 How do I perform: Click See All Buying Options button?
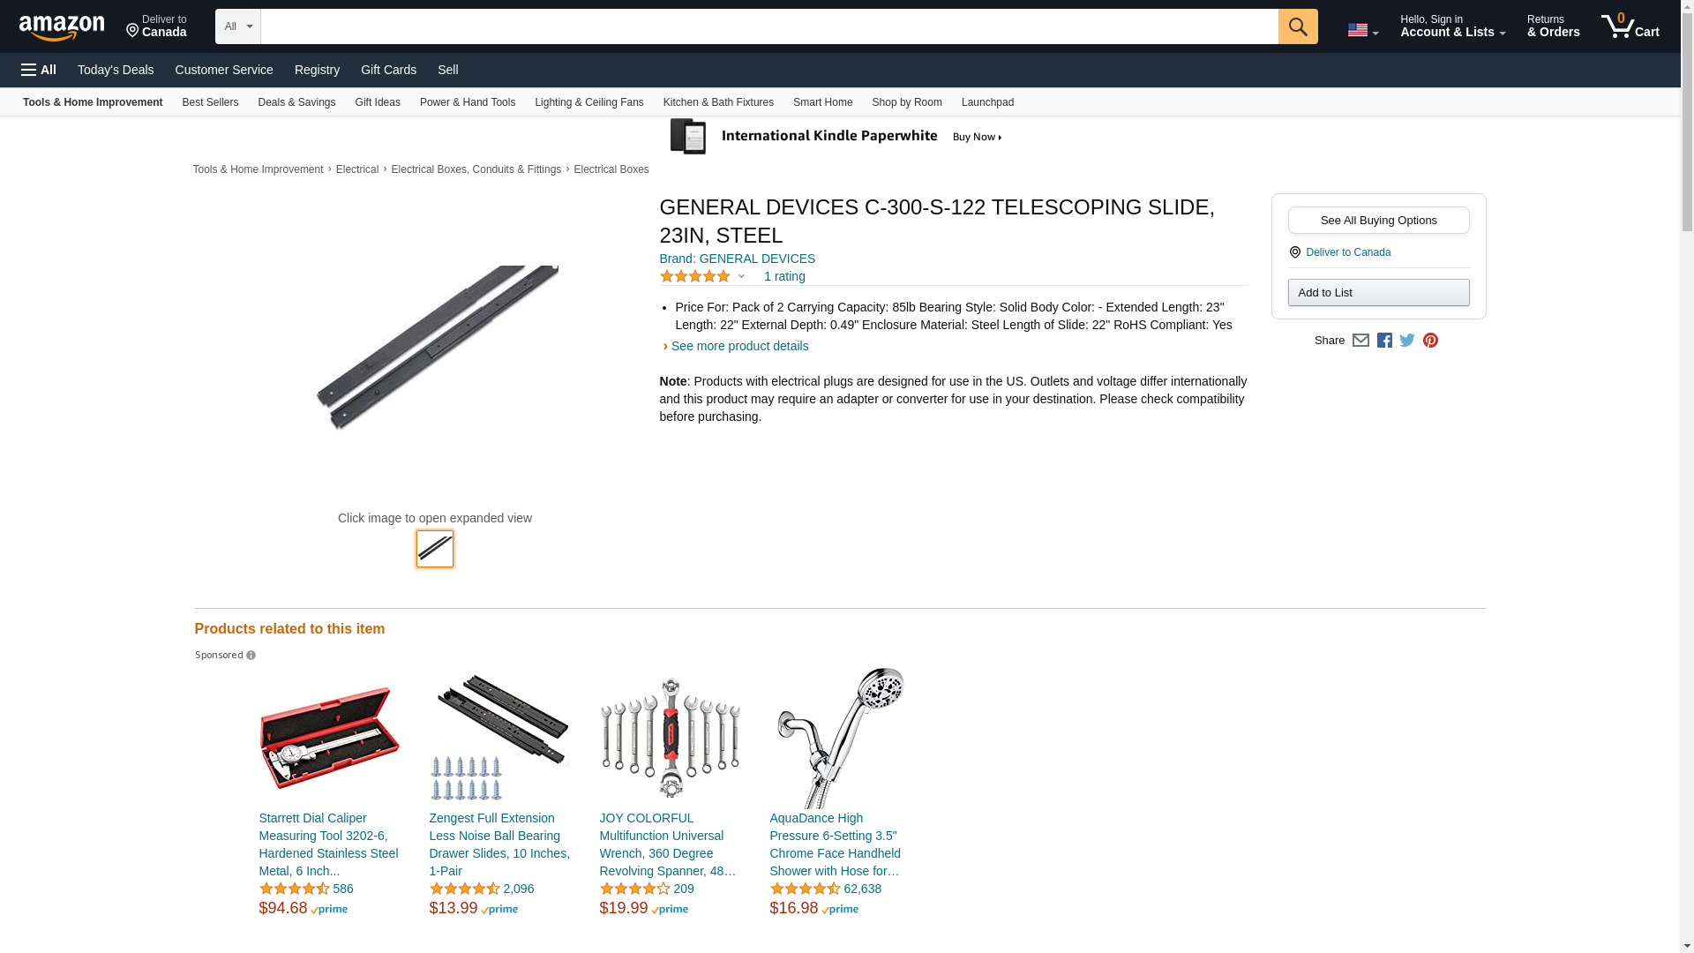[x=1378, y=221]
